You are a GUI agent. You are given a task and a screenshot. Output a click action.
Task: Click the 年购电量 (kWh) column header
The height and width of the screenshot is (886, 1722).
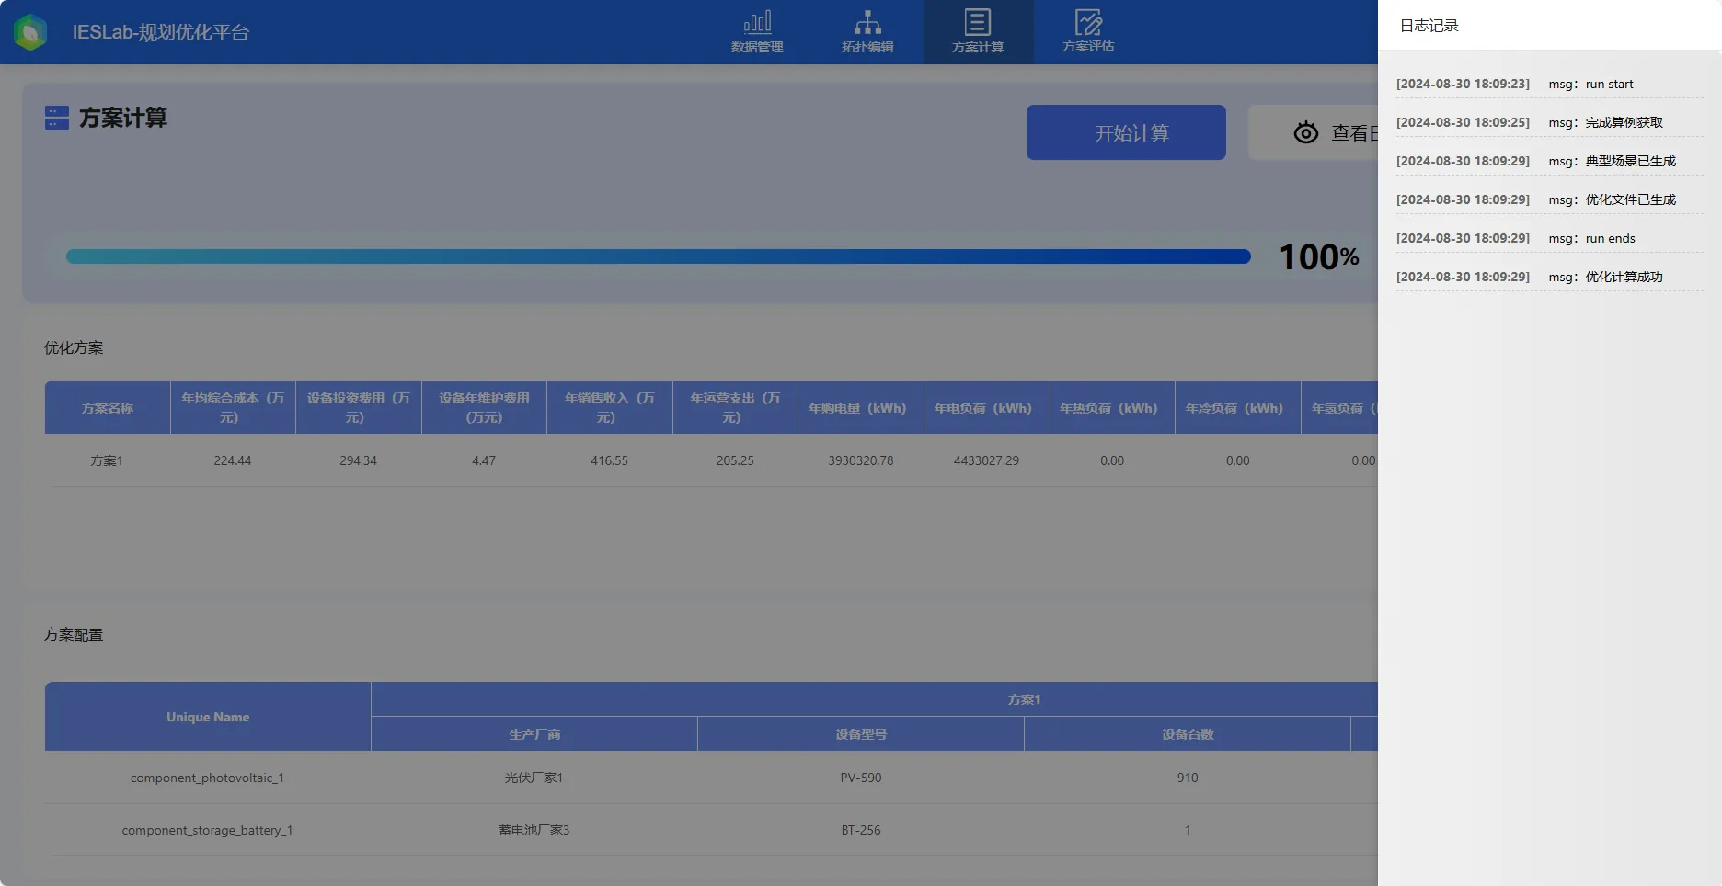(x=861, y=407)
